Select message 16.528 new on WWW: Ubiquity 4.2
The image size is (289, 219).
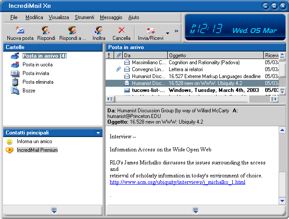192,83
